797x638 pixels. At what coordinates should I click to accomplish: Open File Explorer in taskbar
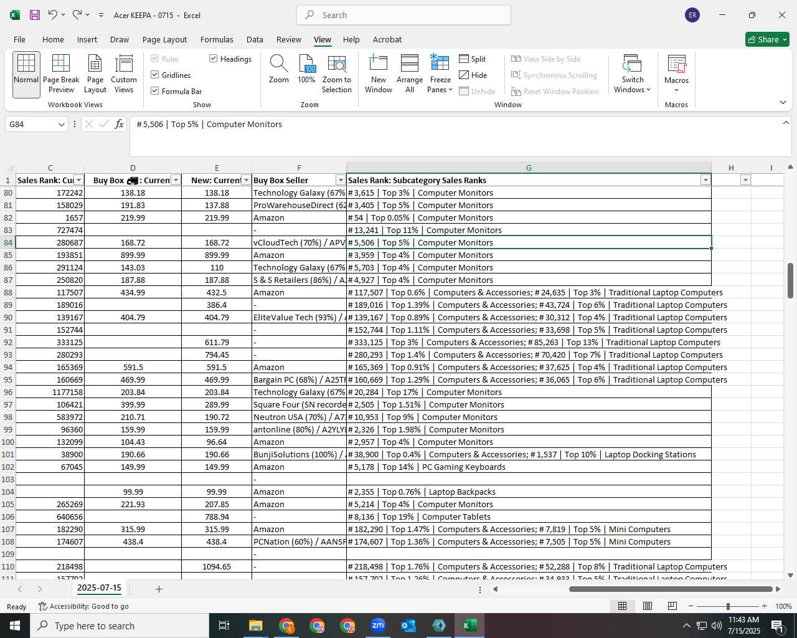coord(256,626)
